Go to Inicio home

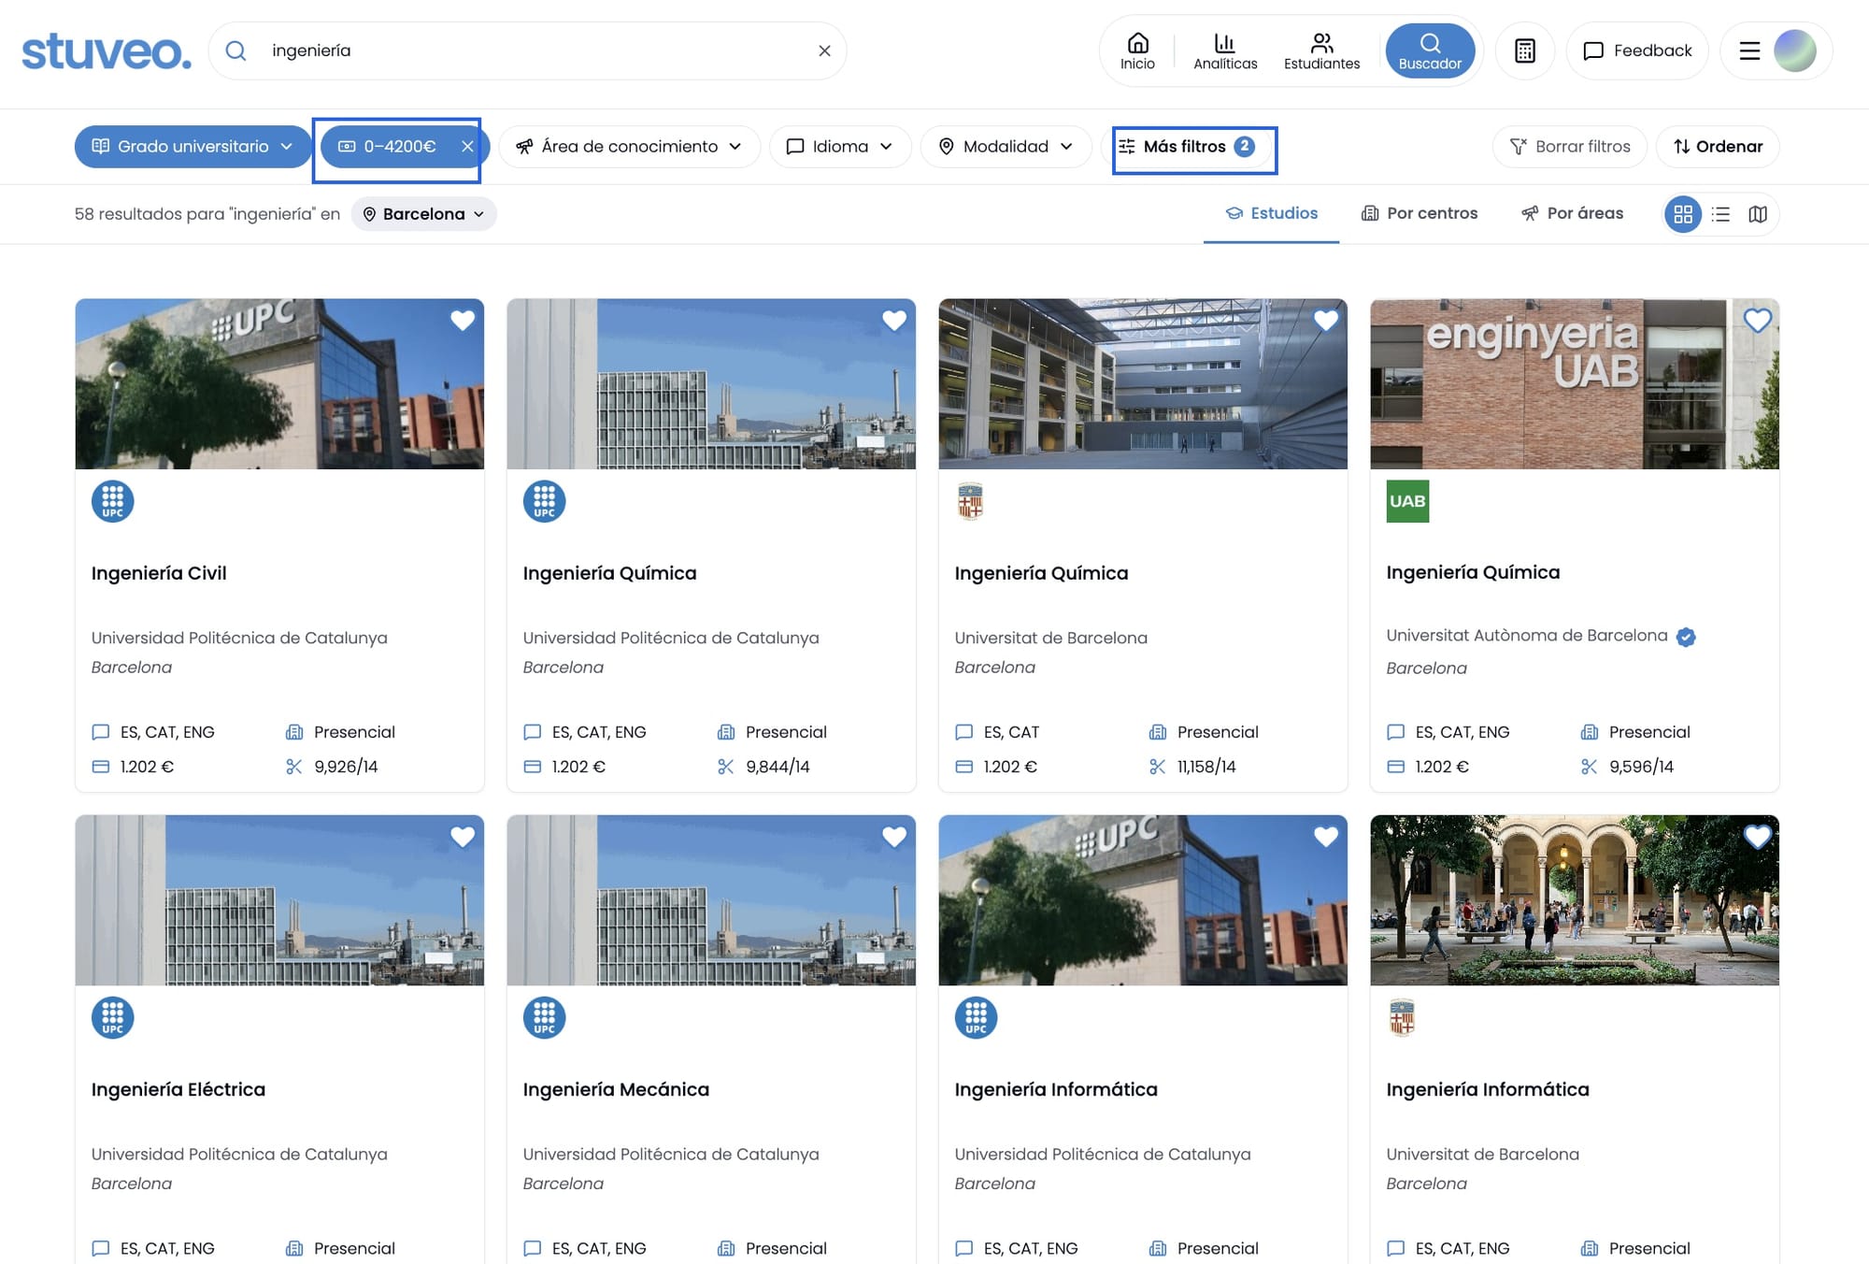coord(1137,51)
